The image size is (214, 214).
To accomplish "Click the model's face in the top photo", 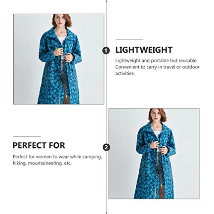I will tap(61, 20).
